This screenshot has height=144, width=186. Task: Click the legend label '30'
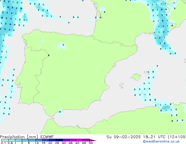(64, 143)
